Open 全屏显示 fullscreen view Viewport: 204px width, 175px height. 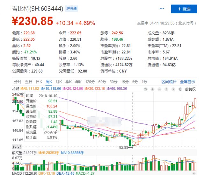coord(188,82)
